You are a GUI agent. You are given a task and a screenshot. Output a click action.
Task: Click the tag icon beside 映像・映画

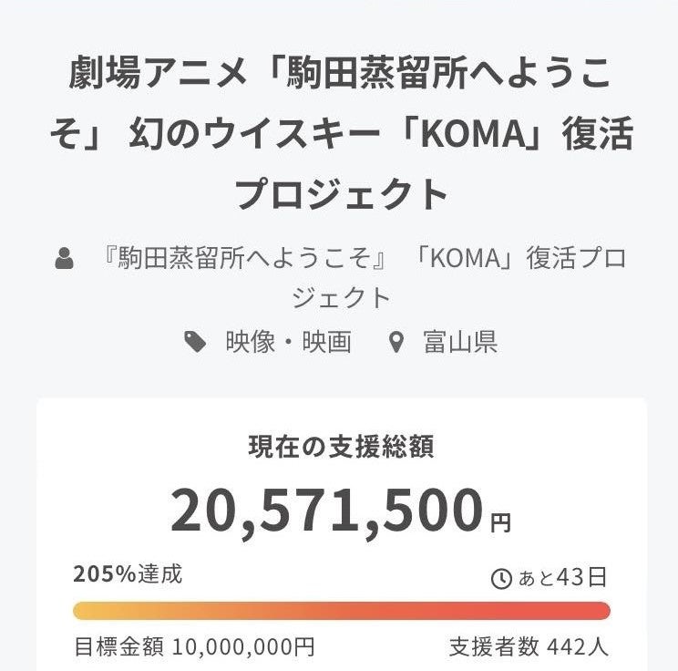[x=195, y=342]
